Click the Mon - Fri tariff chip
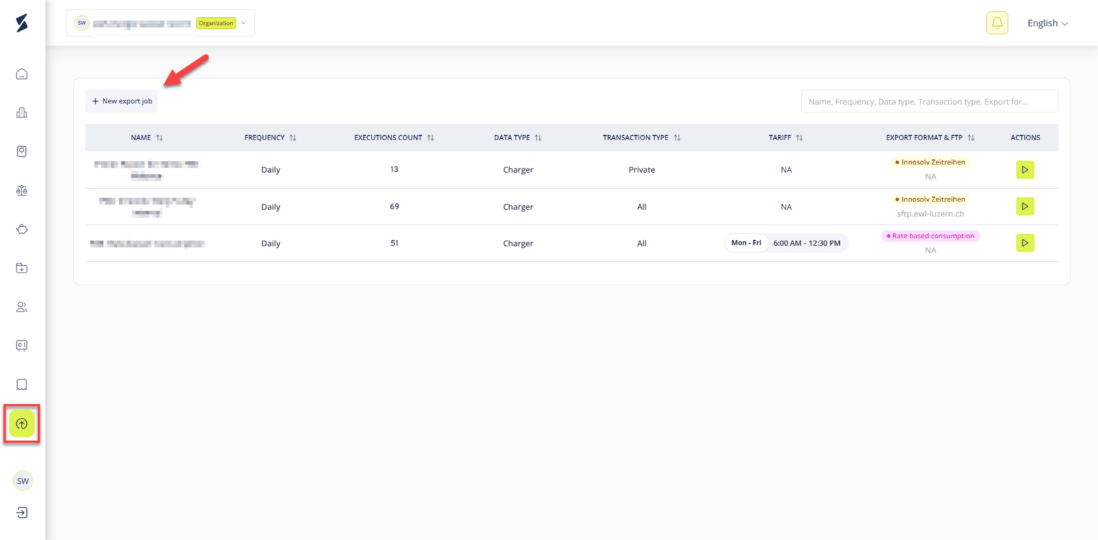The height and width of the screenshot is (540, 1098). tap(746, 243)
